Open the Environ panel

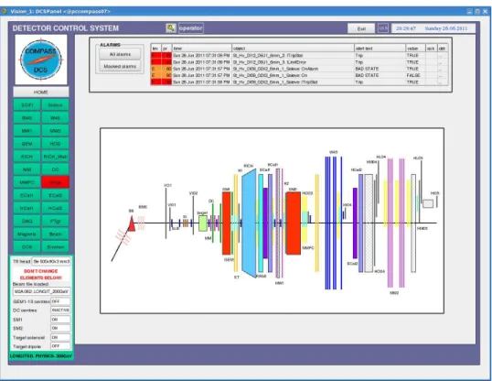pos(55,246)
